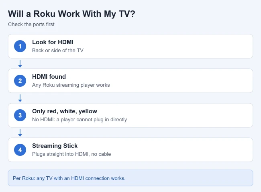Select the "HDMI found" heading
Viewport: 261px width, 192px height.
pyautogui.click(x=49, y=77)
